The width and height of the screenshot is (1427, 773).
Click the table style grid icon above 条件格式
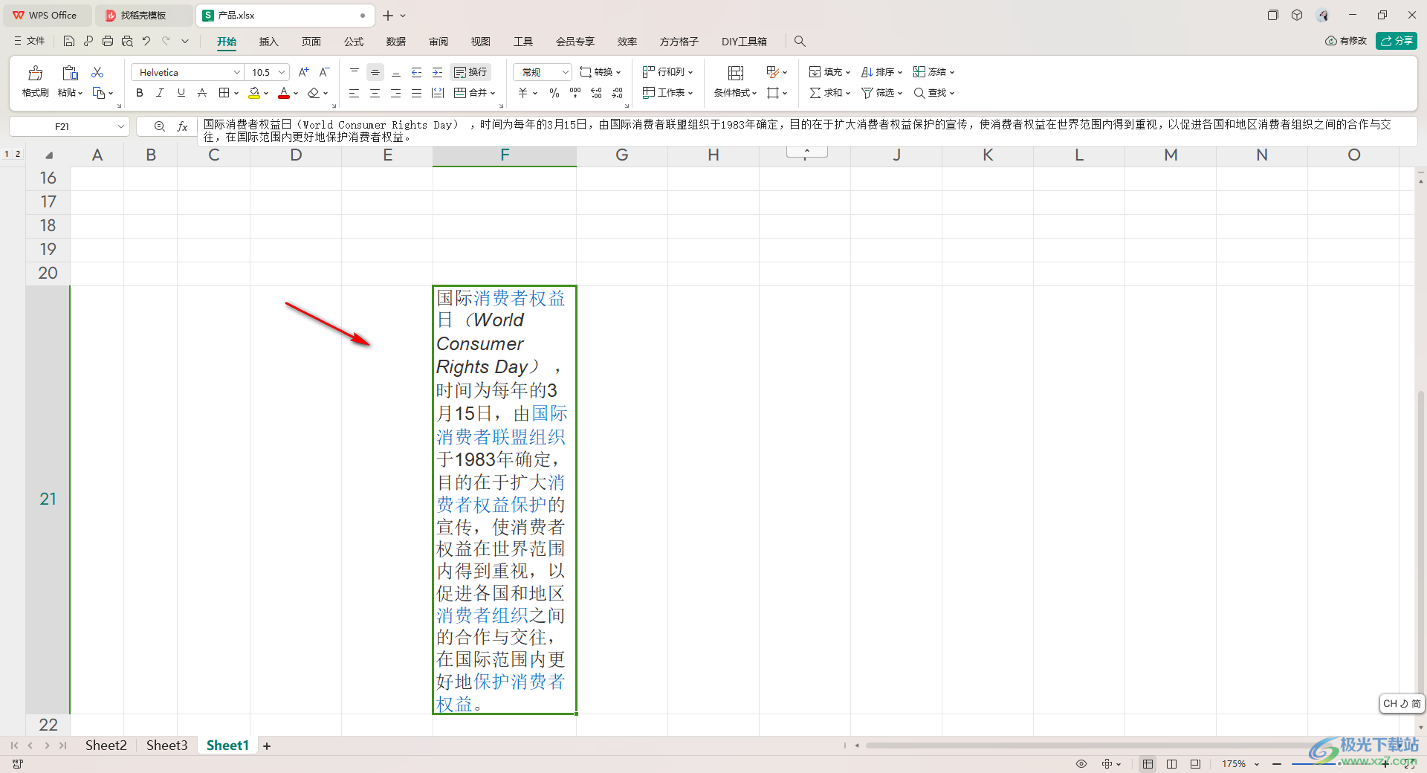click(x=736, y=73)
